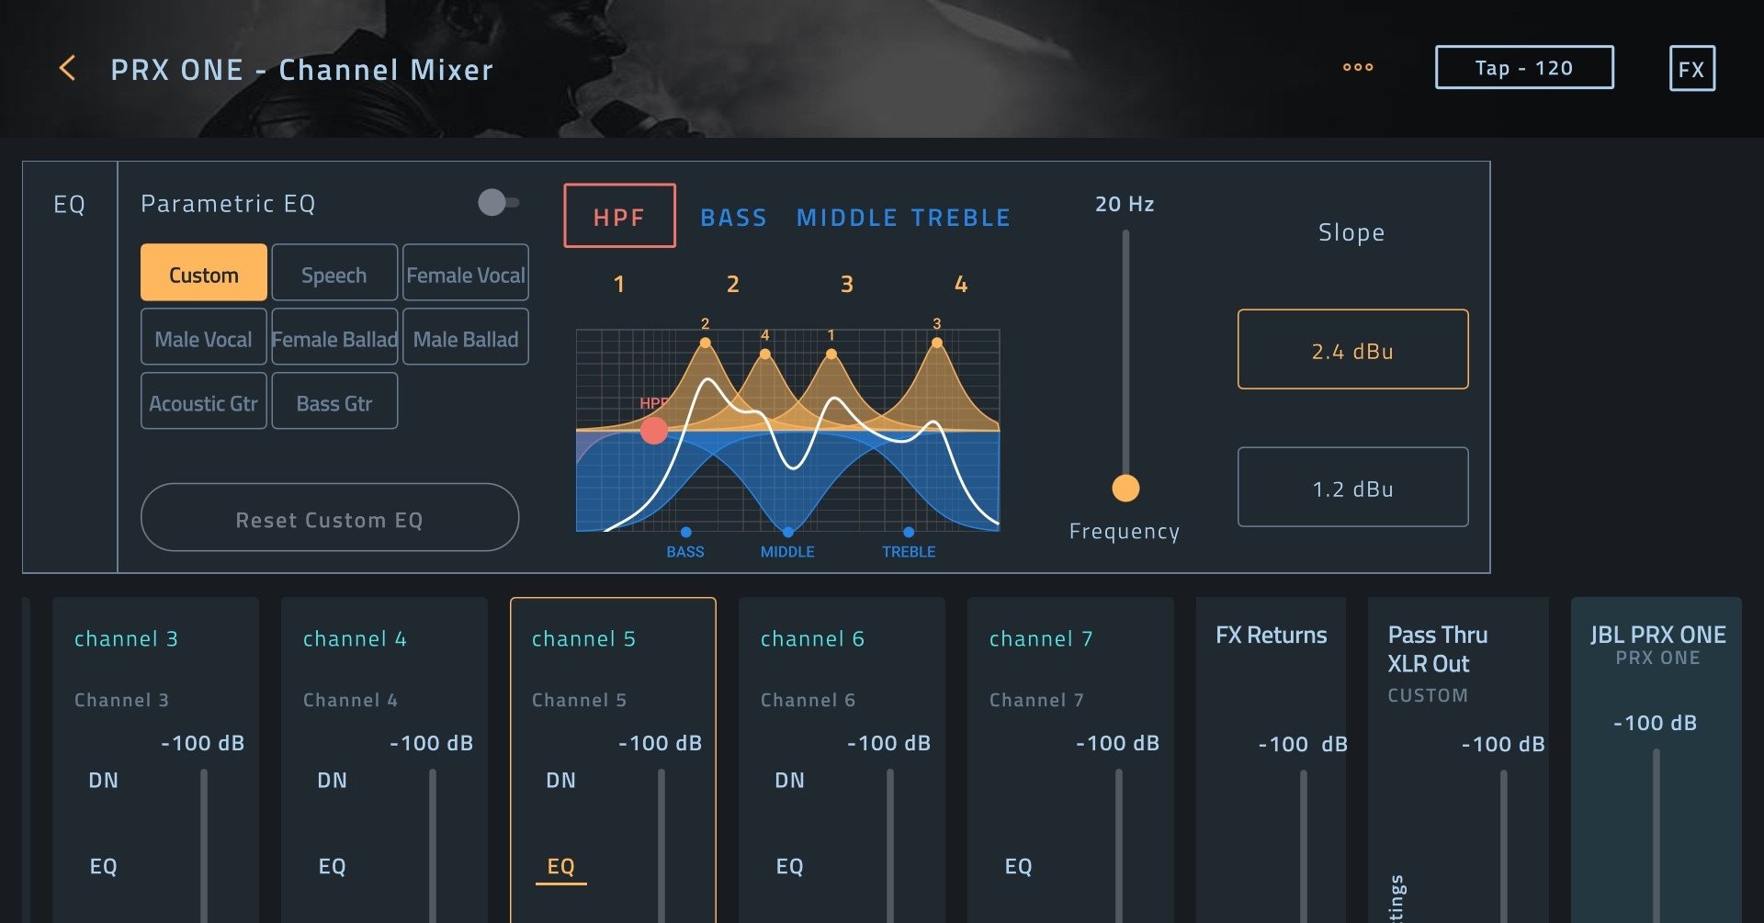The height and width of the screenshot is (923, 1764).
Task: Click channel 7 volume fader
Action: [1119, 845]
